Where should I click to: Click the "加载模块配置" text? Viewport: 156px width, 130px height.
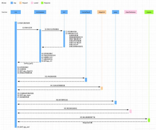[74, 35]
